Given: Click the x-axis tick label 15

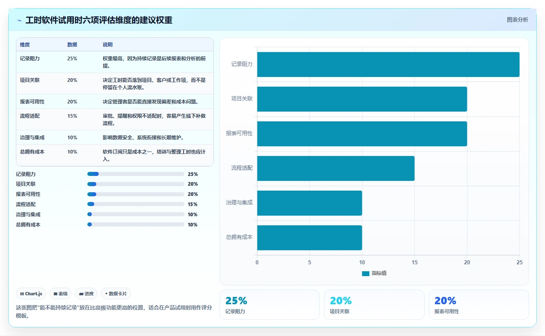Looking at the screenshot, I should (x=414, y=263).
